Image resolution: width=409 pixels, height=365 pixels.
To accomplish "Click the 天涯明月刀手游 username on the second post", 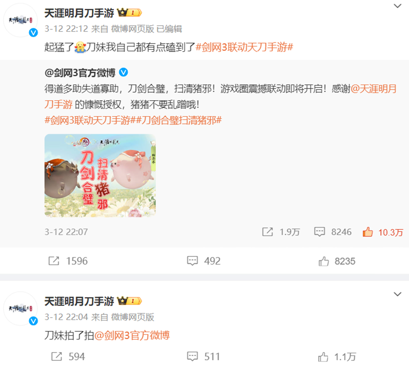I will point(80,301).
